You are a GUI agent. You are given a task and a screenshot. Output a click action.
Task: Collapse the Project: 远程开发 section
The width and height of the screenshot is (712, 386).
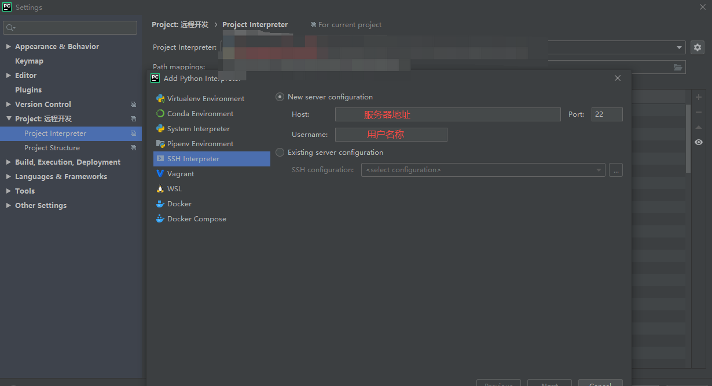coord(8,119)
